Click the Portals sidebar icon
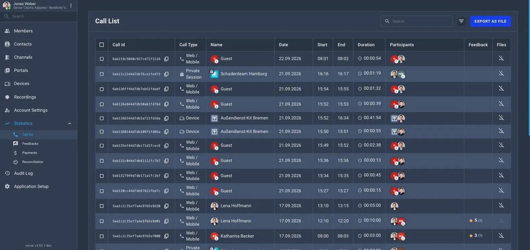530x250 pixels. (7, 71)
